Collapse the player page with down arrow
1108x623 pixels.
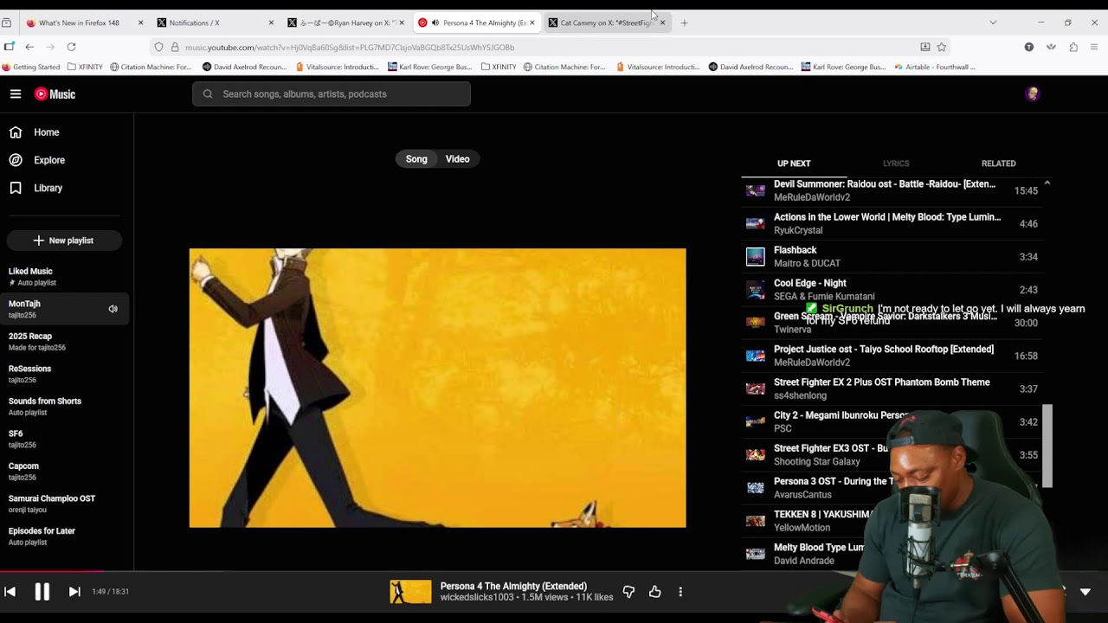click(x=1085, y=592)
